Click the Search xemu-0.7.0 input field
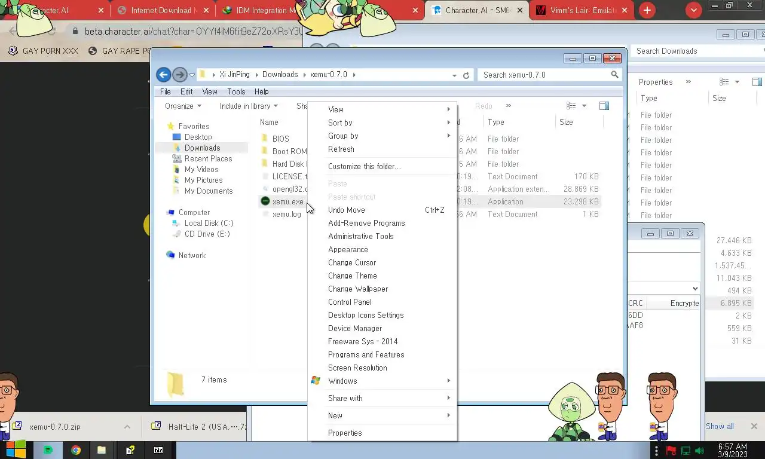Screen dimensions: 765x459 [545, 75]
